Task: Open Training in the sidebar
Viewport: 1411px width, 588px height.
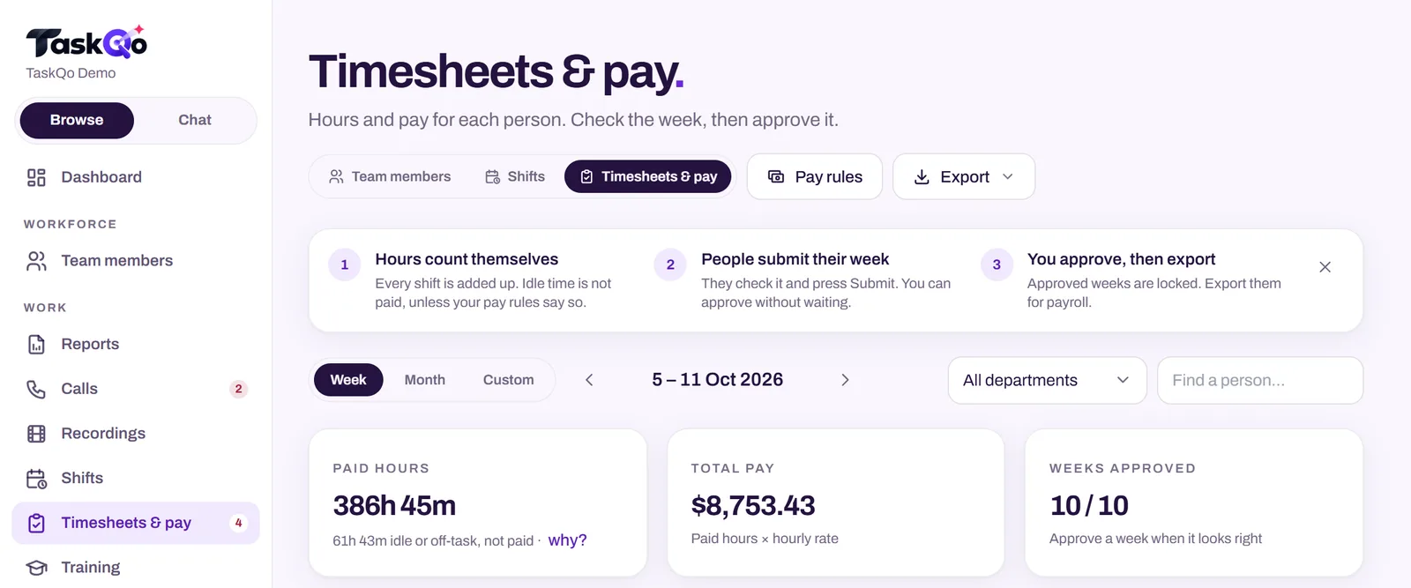Action: (x=135, y=568)
